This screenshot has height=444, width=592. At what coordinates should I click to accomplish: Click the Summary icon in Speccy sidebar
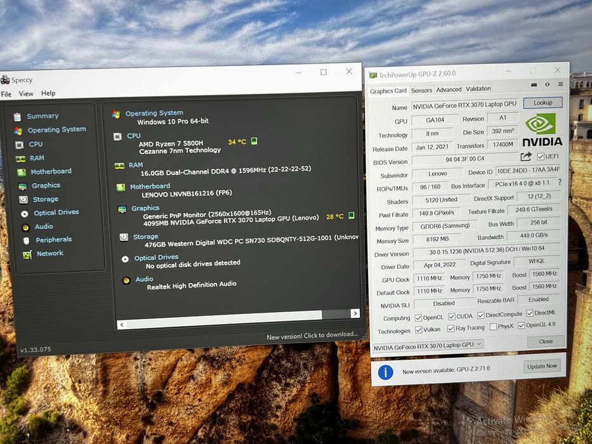point(17,117)
